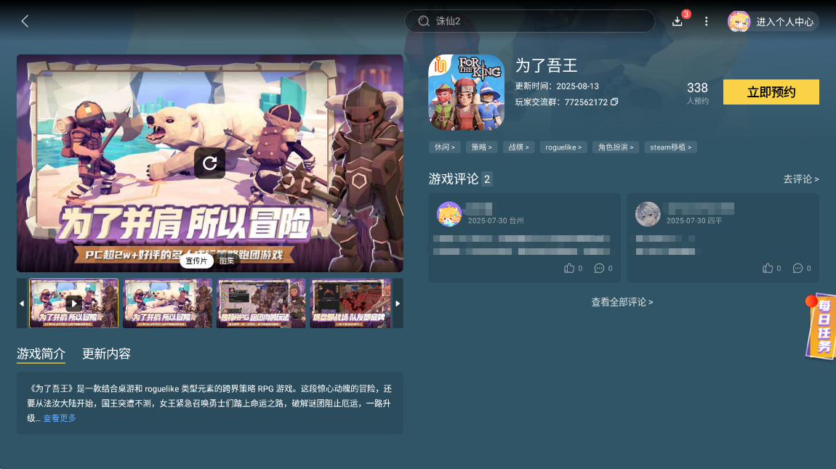
Task: Click the avatar of the 四平 reviewer
Action: [x=648, y=214]
